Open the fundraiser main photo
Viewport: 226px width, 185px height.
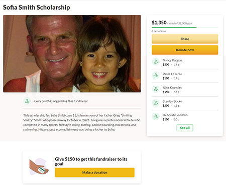click(72, 54)
